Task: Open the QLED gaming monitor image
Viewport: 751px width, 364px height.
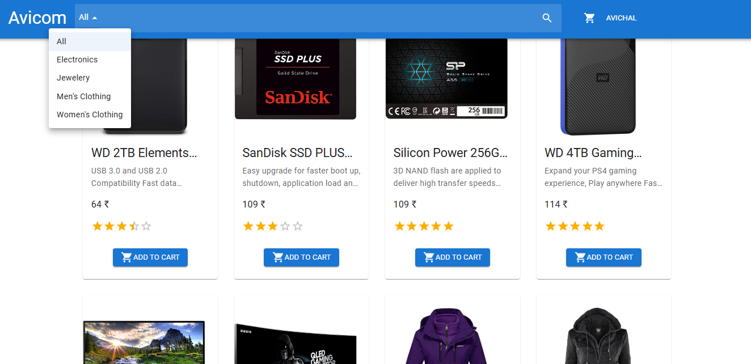Action: (x=296, y=344)
